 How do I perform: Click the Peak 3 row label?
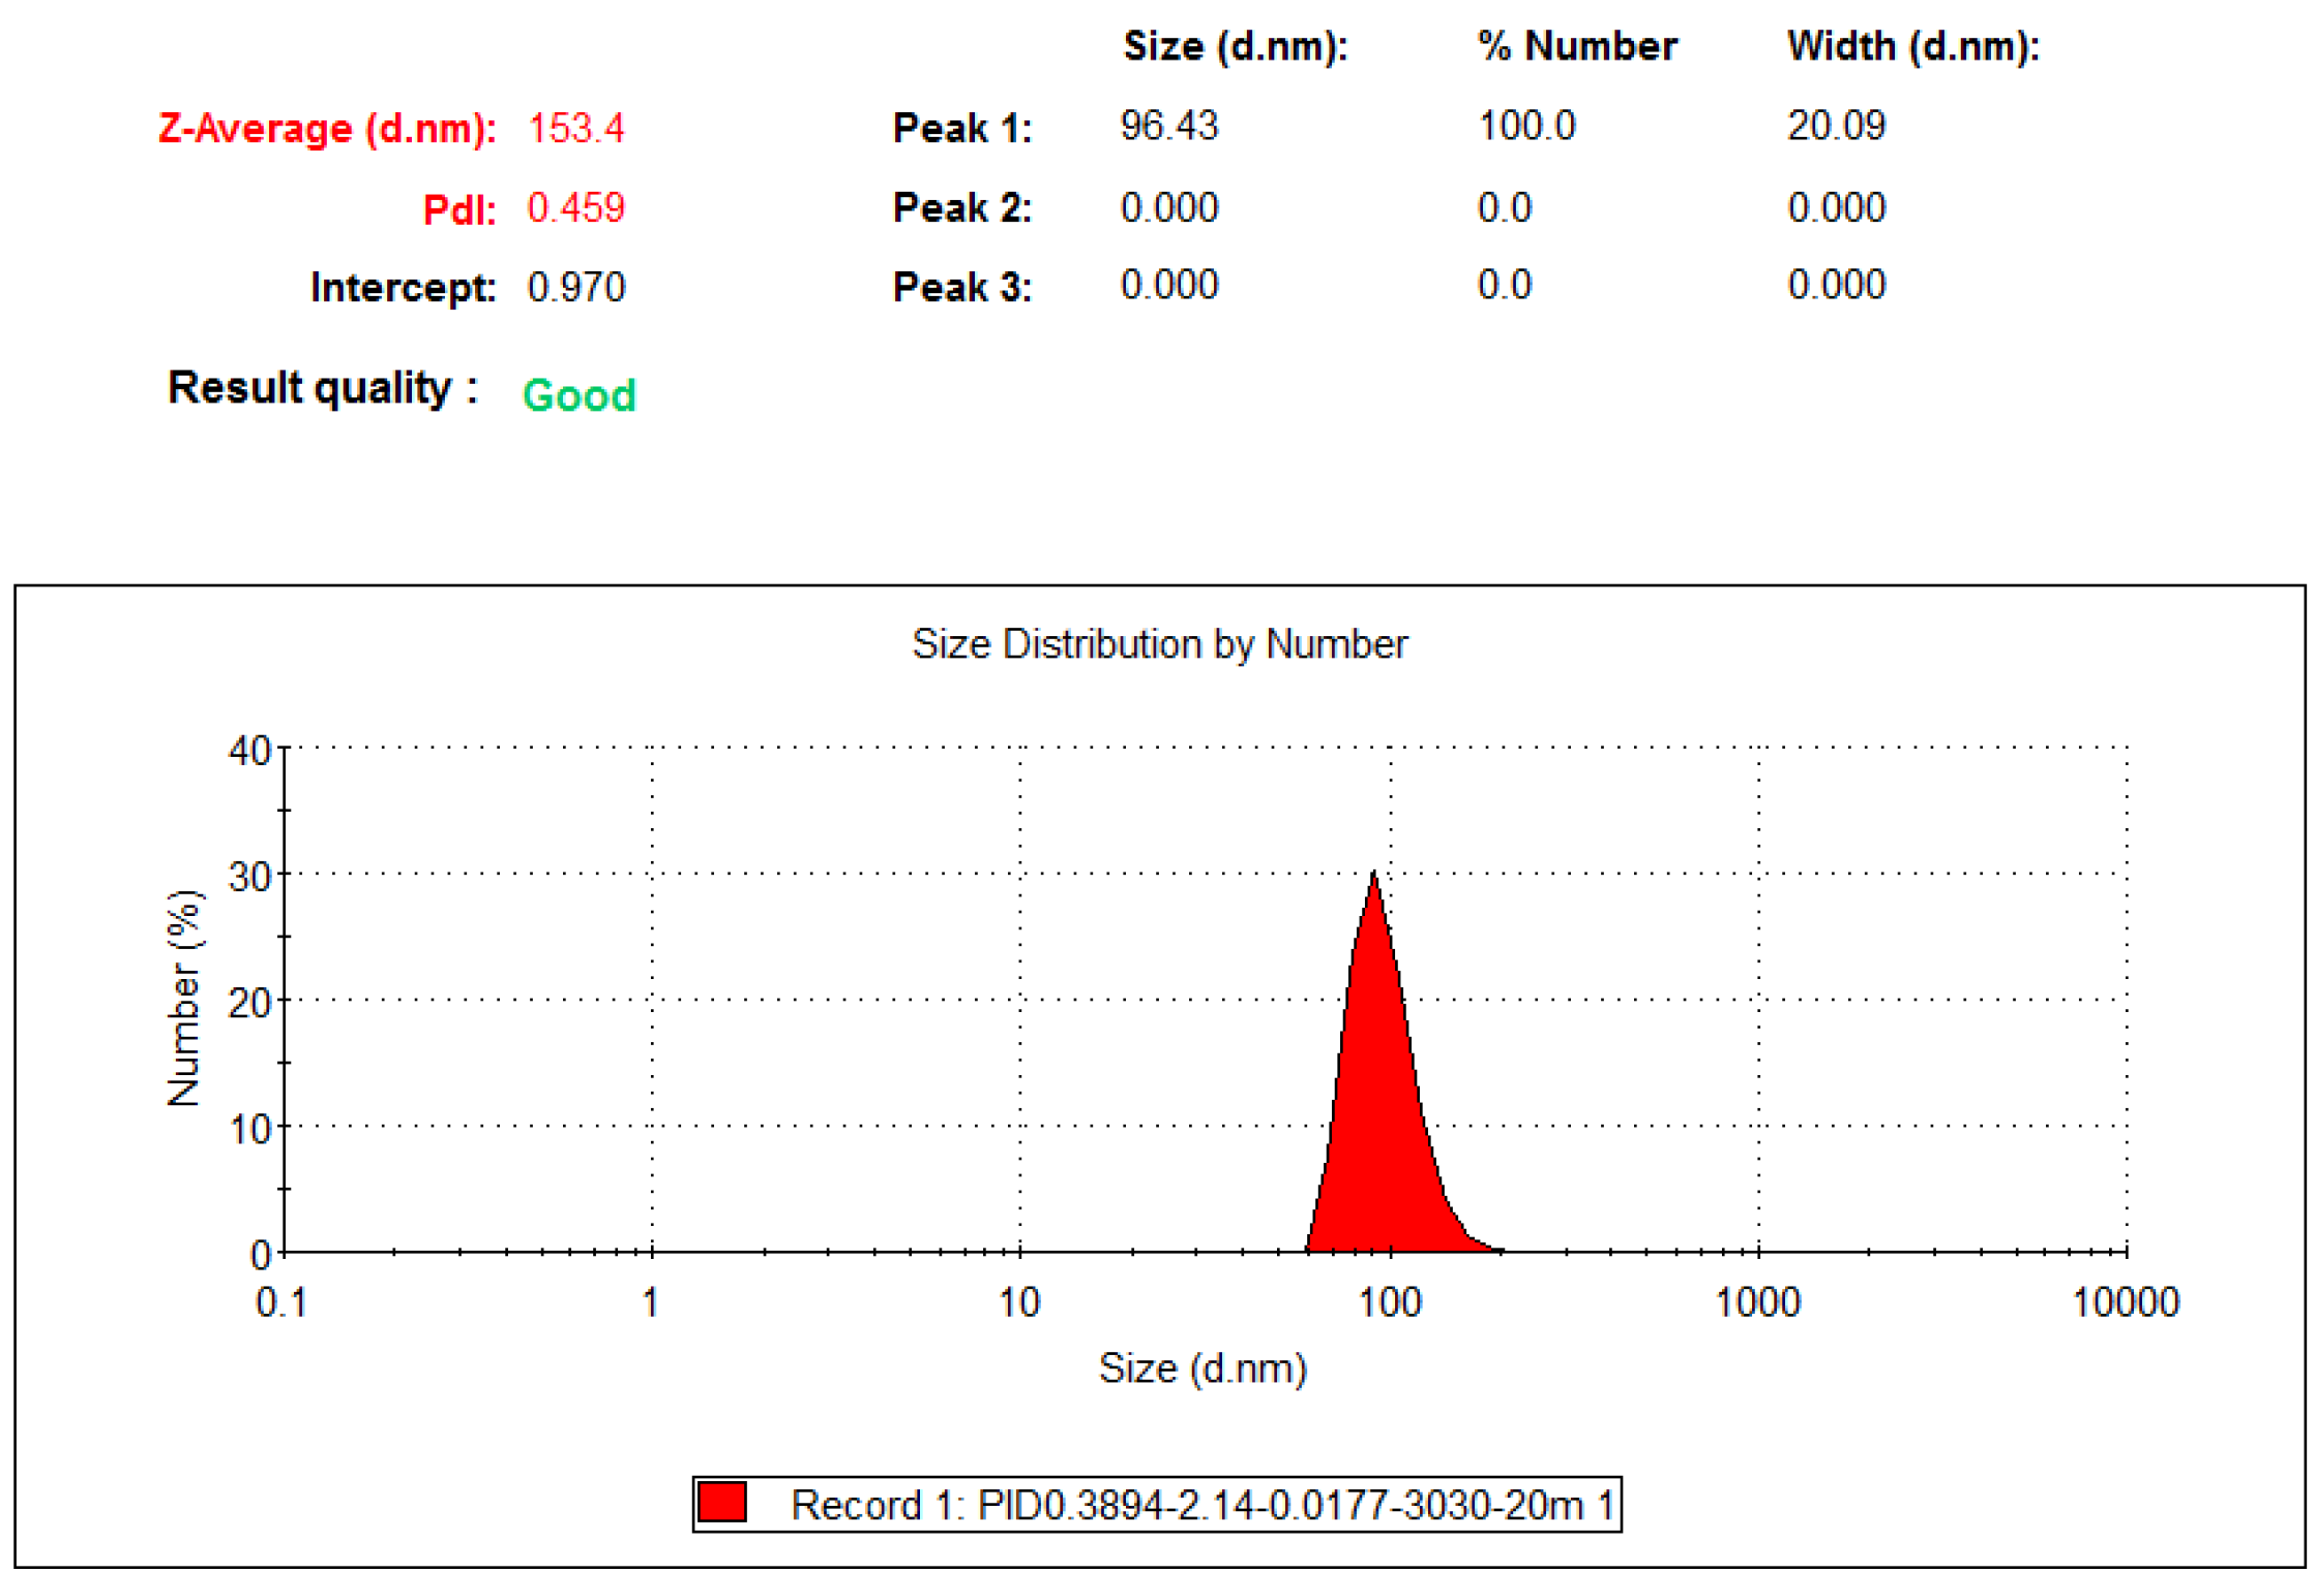point(961,287)
